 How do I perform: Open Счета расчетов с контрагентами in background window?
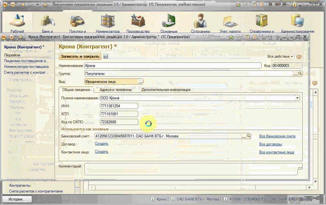[x=36, y=191]
